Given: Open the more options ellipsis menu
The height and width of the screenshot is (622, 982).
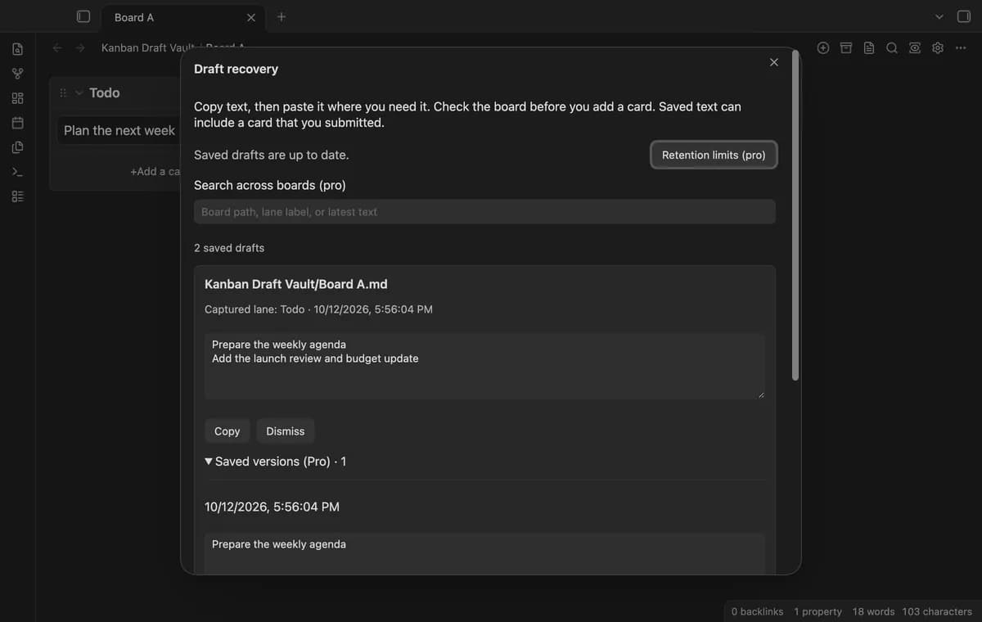Looking at the screenshot, I should [x=961, y=48].
